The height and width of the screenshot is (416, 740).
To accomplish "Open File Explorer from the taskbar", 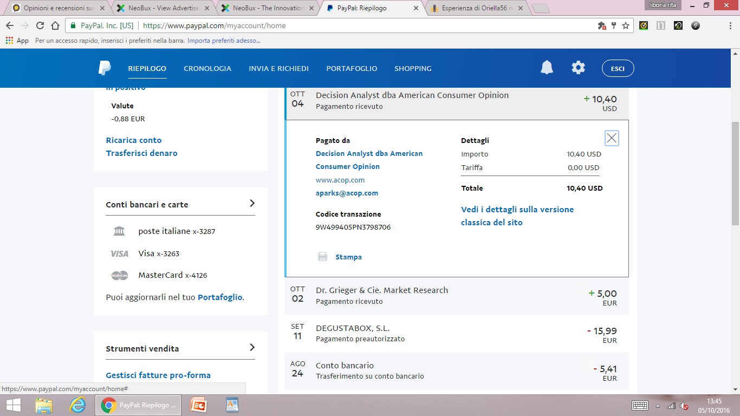I will coord(44,405).
